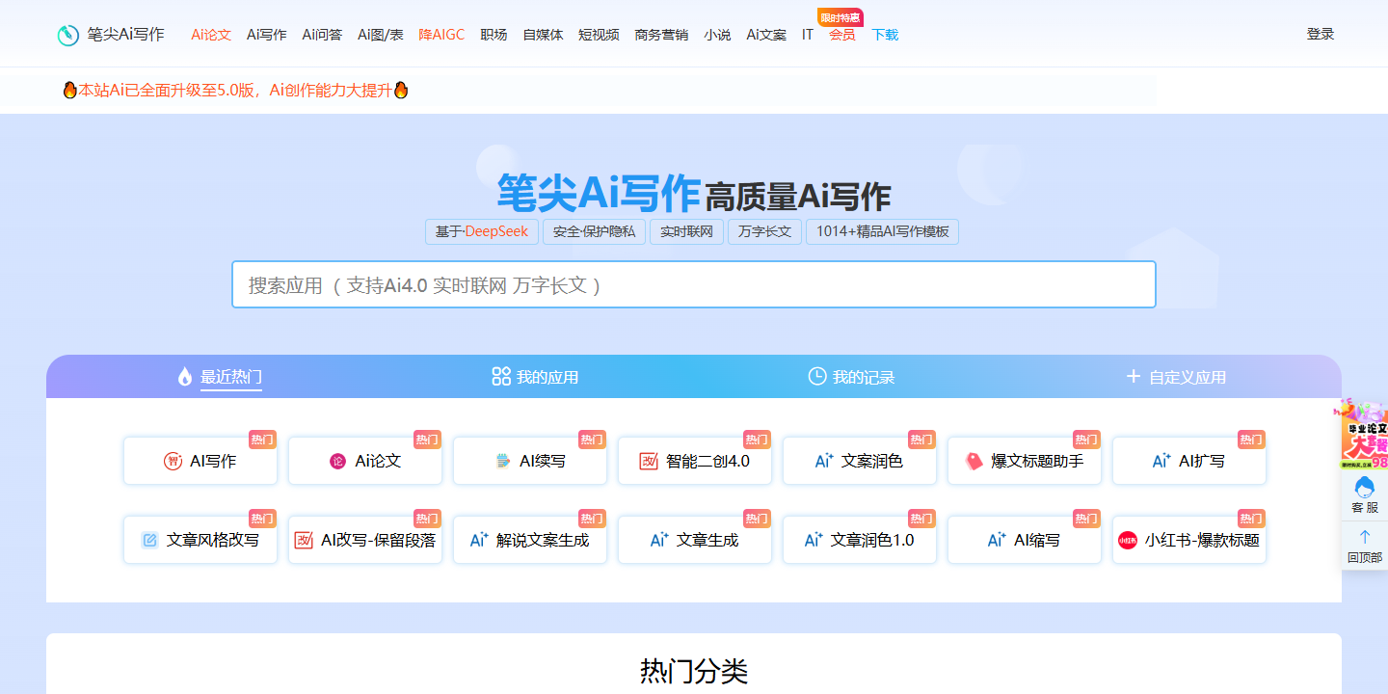The height and width of the screenshot is (694, 1388).
Task: Click the 基于DeepSeek tag
Action: tap(482, 232)
